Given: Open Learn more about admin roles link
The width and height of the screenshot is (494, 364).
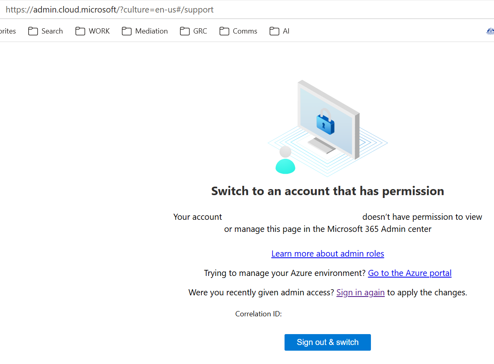Looking at the screenshot, I should pos(328,254).
